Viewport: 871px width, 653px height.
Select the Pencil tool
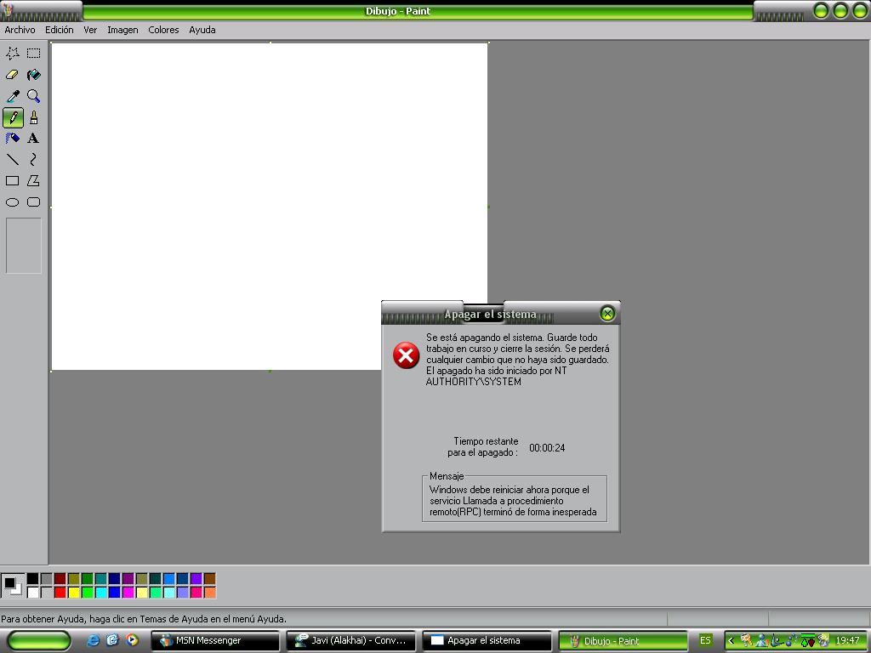13,117
